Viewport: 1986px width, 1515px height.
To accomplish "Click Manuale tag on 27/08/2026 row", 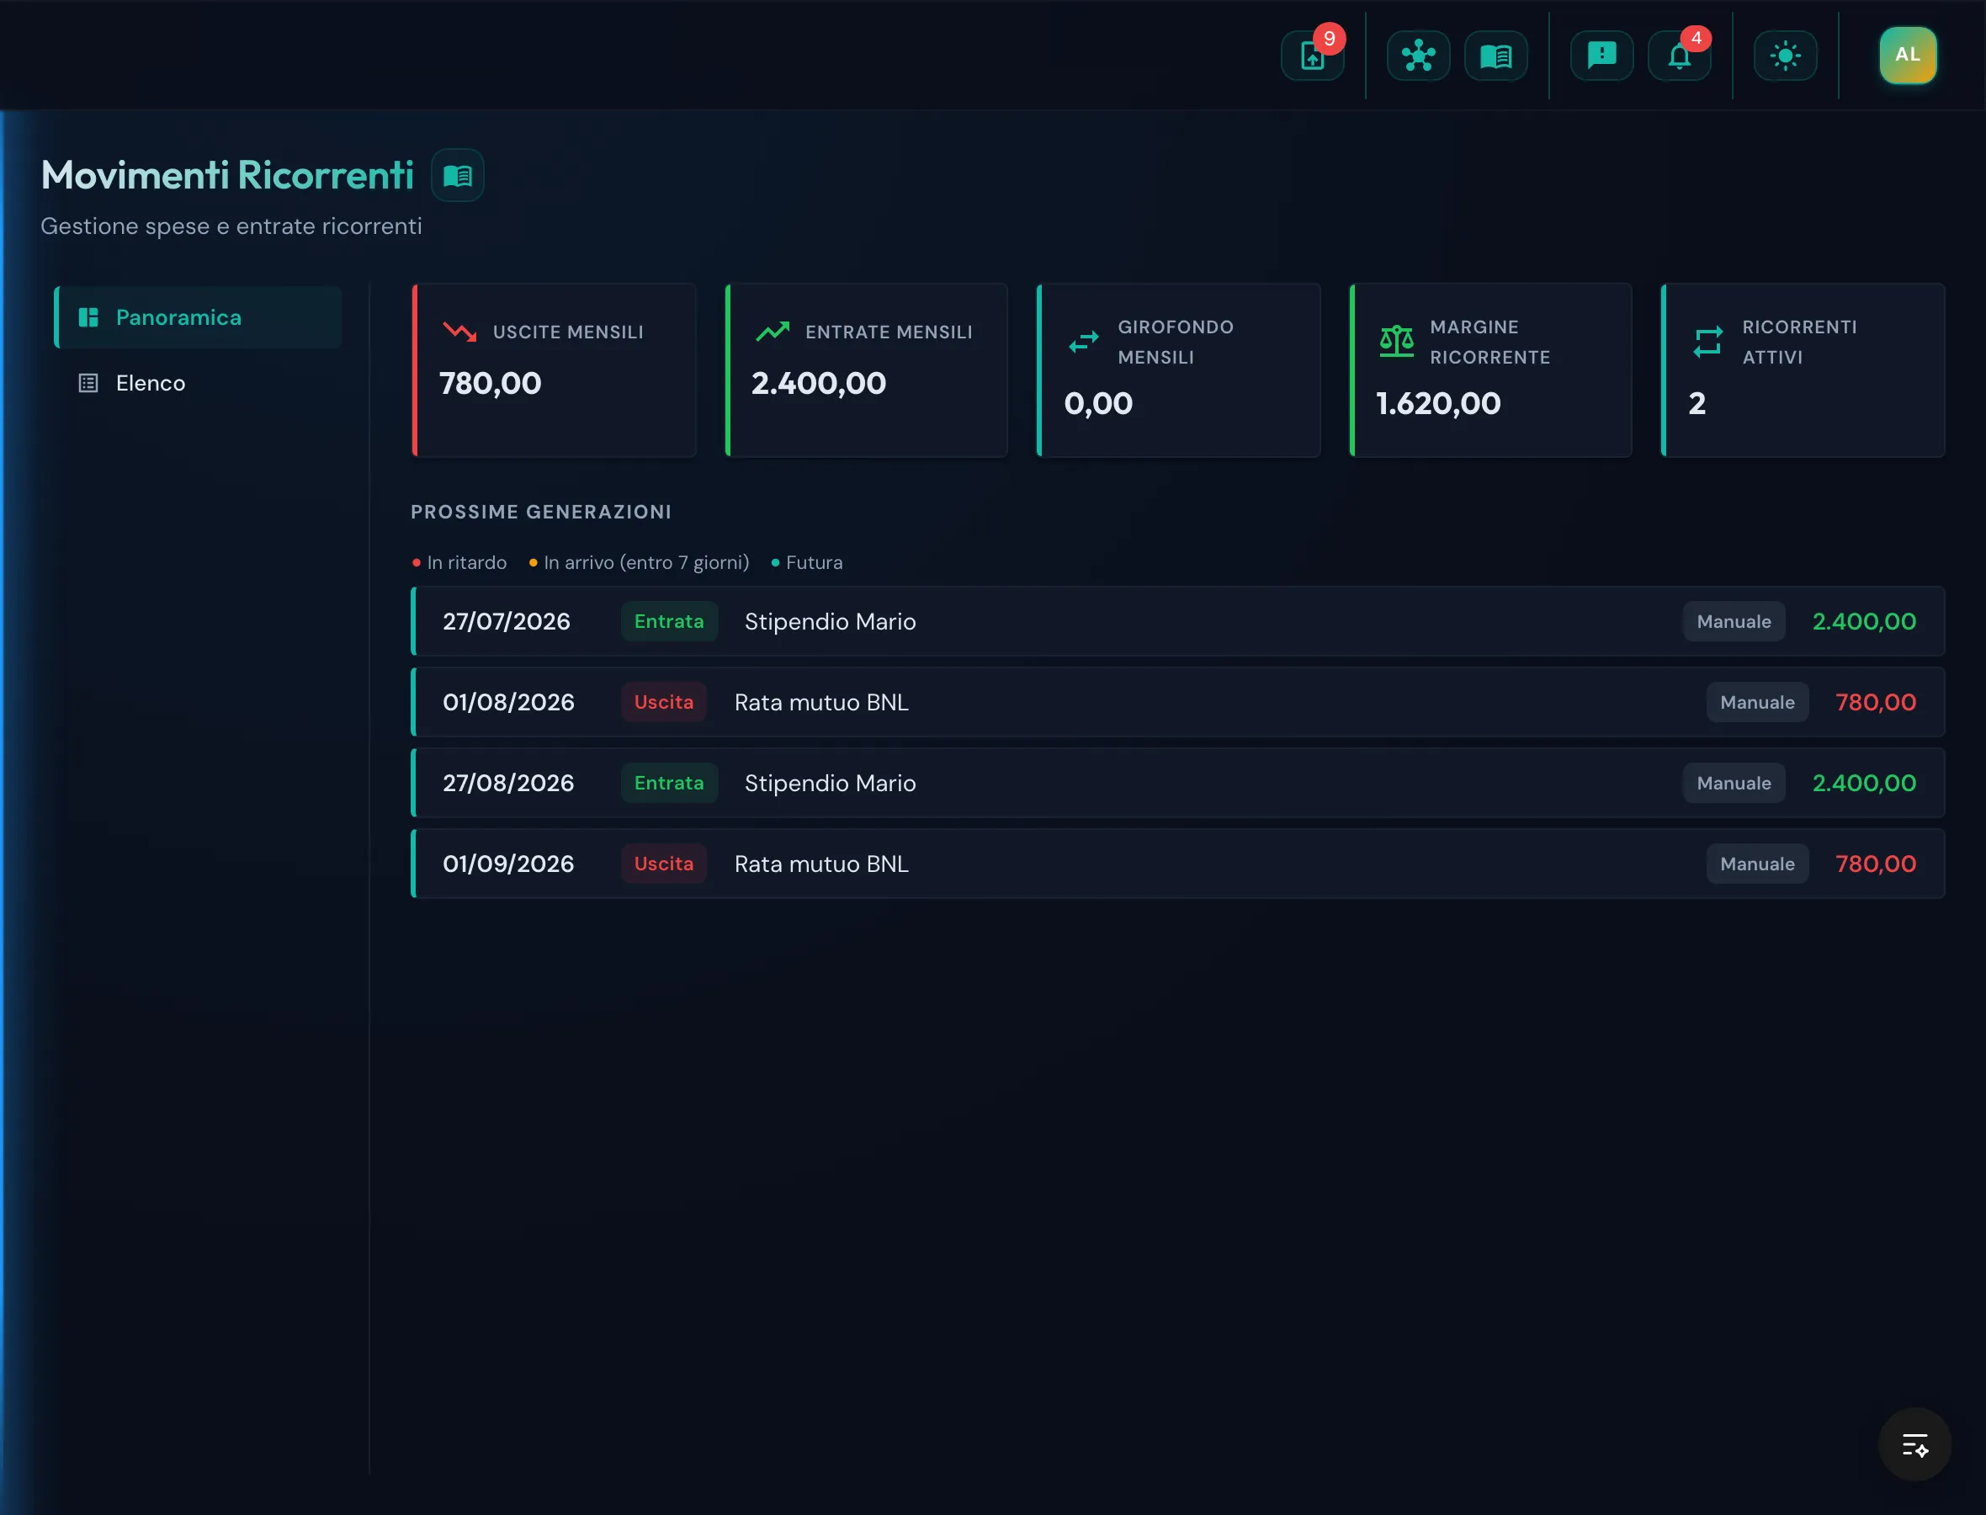I will click(1734, 783).
